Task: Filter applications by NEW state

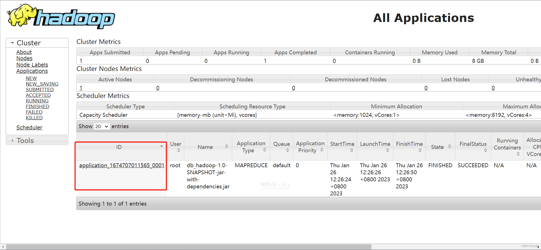Action: [31, 78]
